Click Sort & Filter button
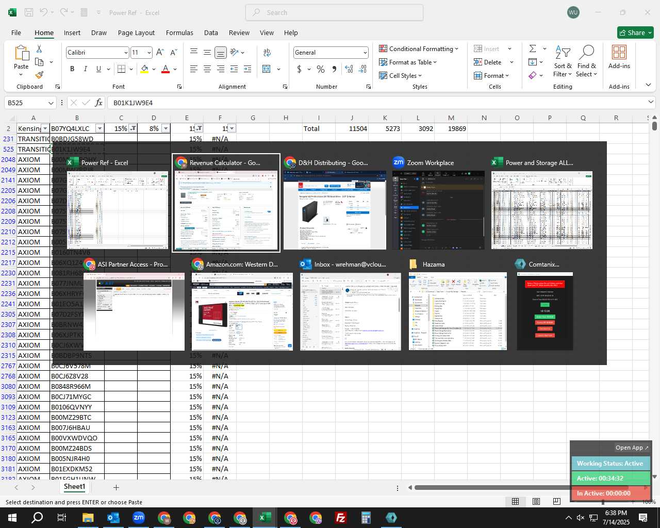660x528 pixels. tap(563, 61)
